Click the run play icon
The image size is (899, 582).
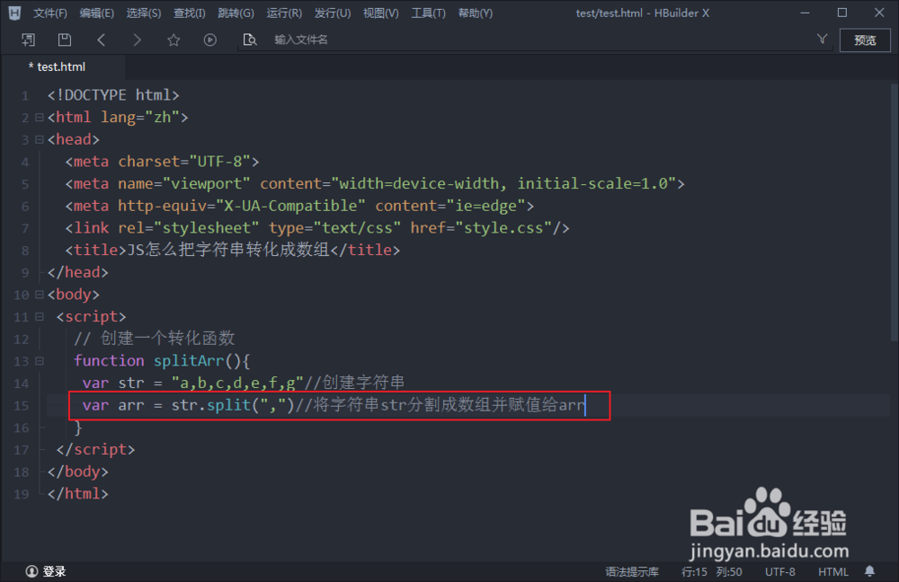pos(210,40)
